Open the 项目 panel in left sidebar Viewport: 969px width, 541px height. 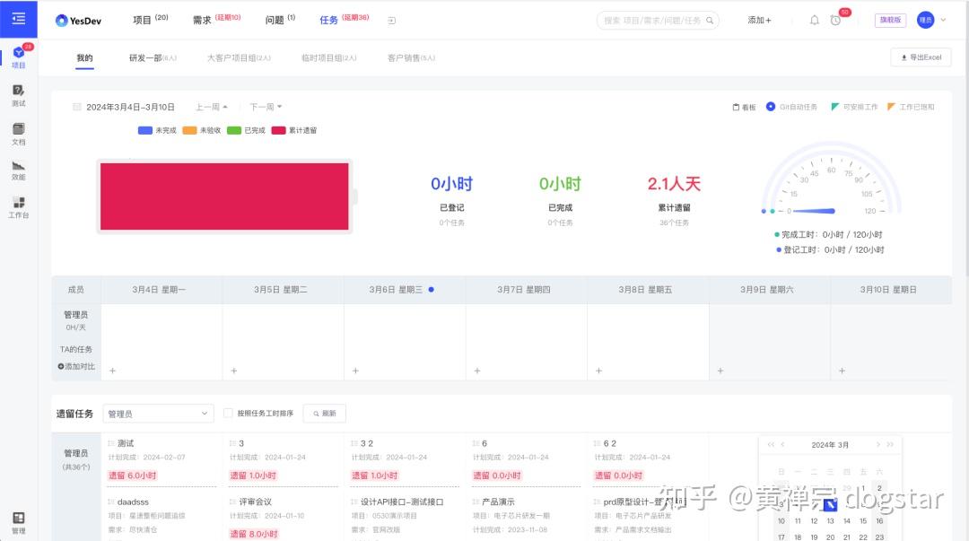[19, 57]
